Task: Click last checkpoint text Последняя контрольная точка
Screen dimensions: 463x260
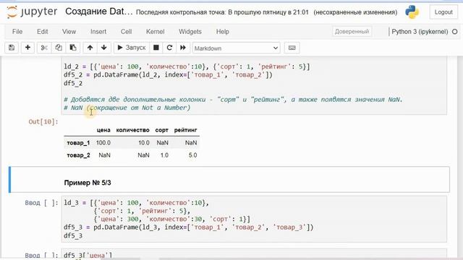Action: (222, 12)
